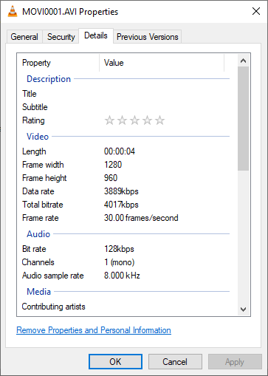Click the Subtitle value field
Viewport: 268px width, 376px height.
point(164,107)
